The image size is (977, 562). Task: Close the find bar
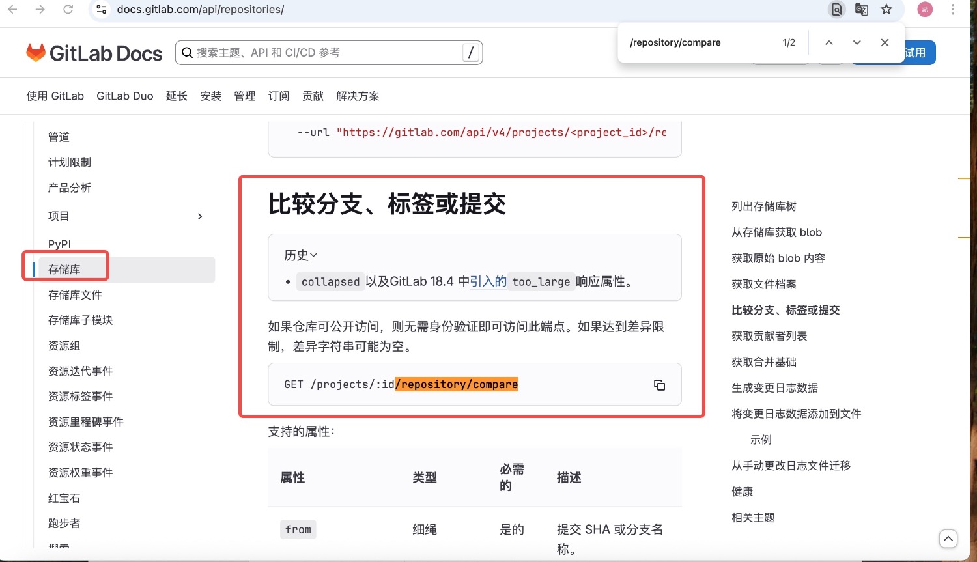coord(885,42)
